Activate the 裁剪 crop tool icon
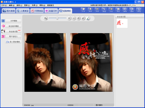The image size is (145, 108). click(x=104, y=10)
